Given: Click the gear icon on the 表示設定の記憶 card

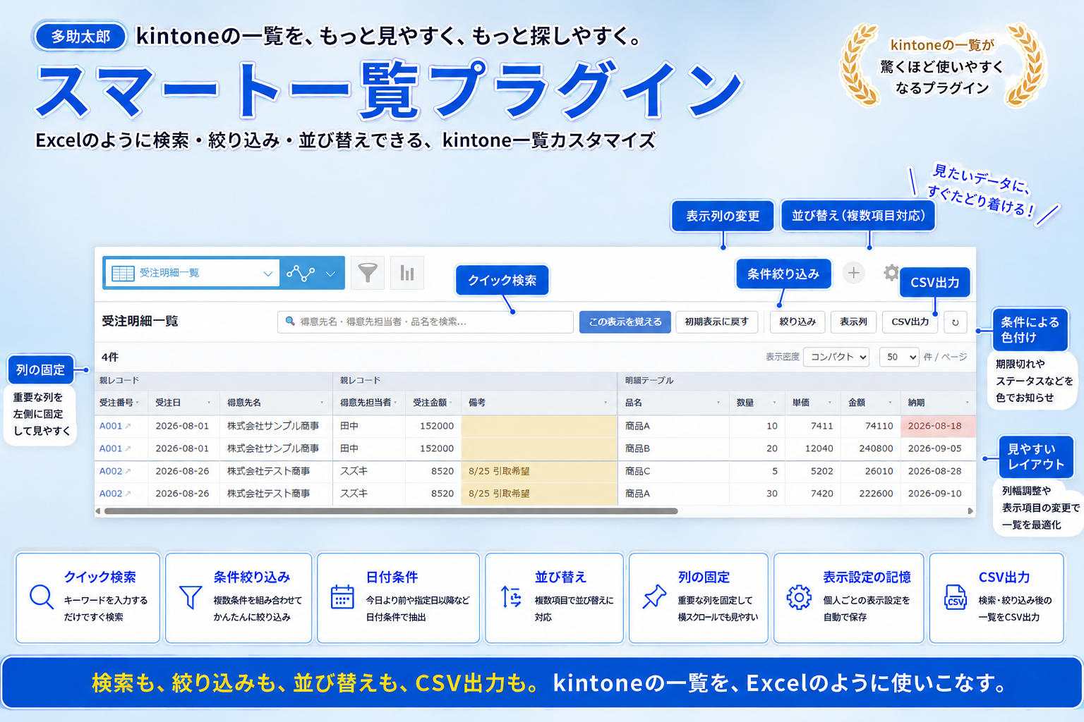Looking at the screenshot, I should (x=799, y=597).
